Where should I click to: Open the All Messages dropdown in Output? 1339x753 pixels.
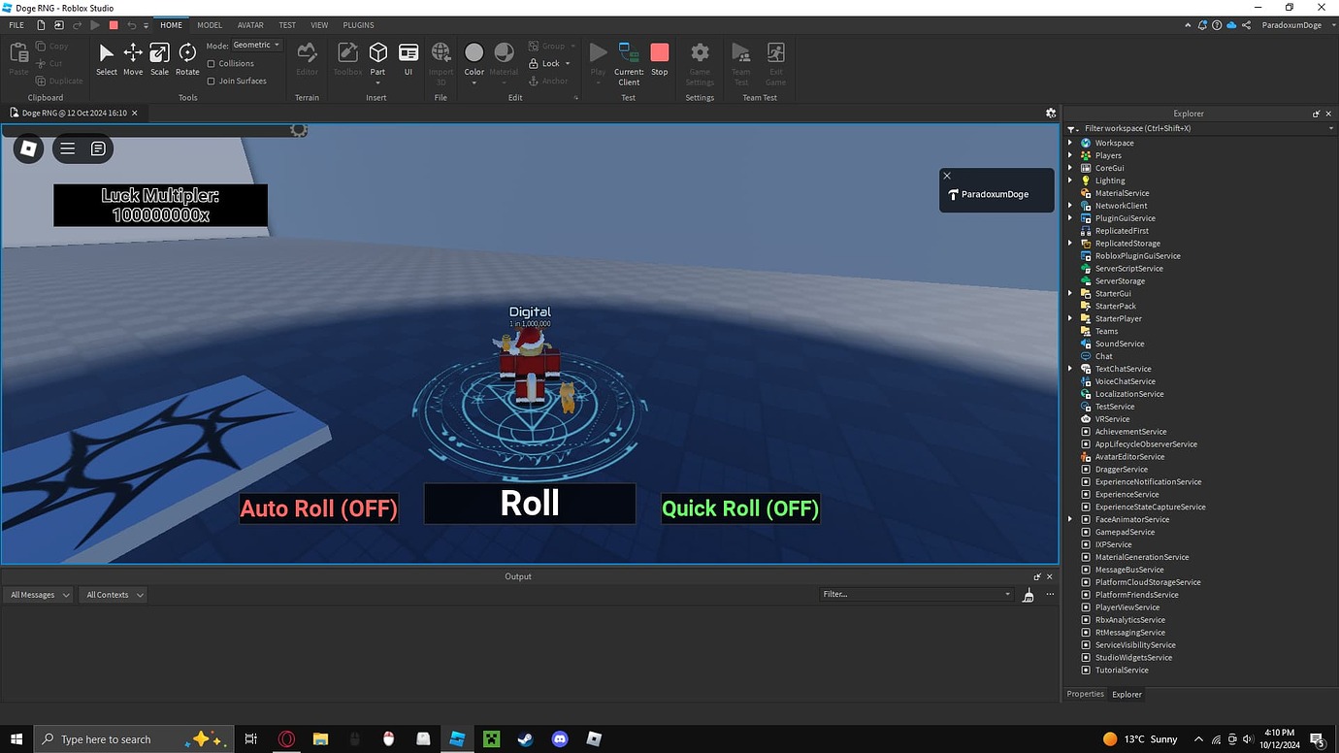(37, 594)
